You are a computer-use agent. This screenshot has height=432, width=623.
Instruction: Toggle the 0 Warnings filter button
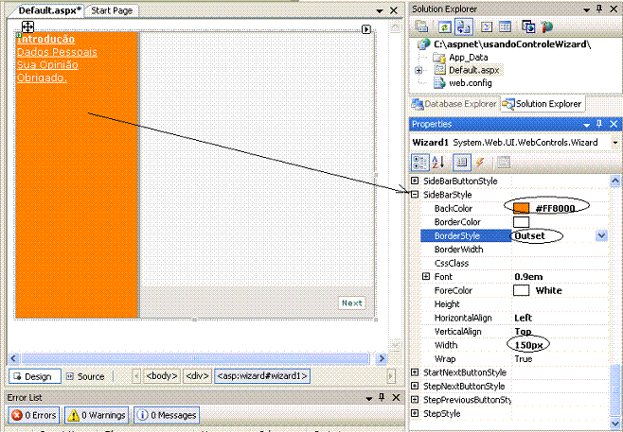[97, 415]
